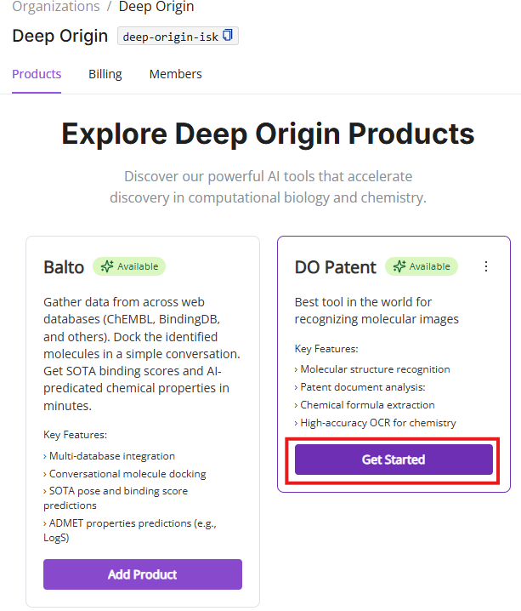The height and width of the screenshot is (611, 521).
Task: Click the Deep Origin breadcrumb item
Action: 156,7
